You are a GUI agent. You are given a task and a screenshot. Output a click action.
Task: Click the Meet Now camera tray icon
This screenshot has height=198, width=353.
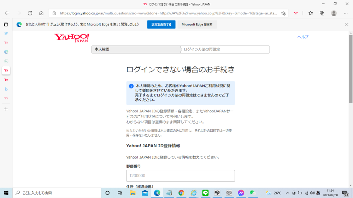pos(294,193)
